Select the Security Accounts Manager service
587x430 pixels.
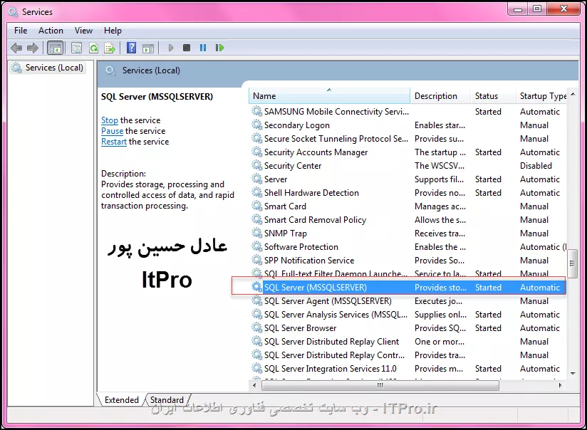coord(408,152)
